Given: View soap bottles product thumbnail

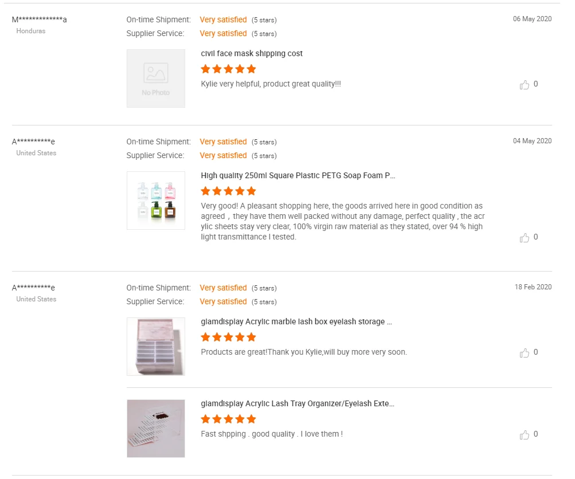Looking at the screenshot, I should coord(156,201).
